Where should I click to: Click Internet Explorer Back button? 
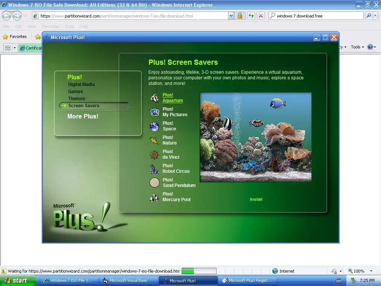point(6,16)
